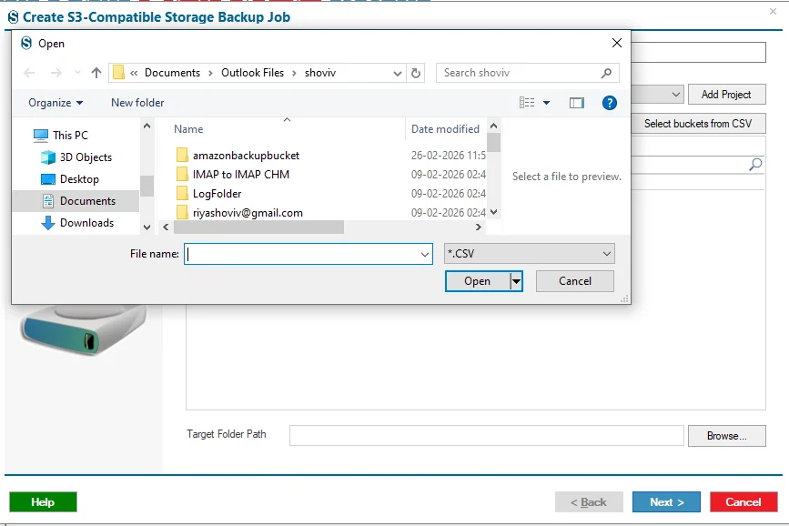Close the Open dialog

[x=617, y=43]
